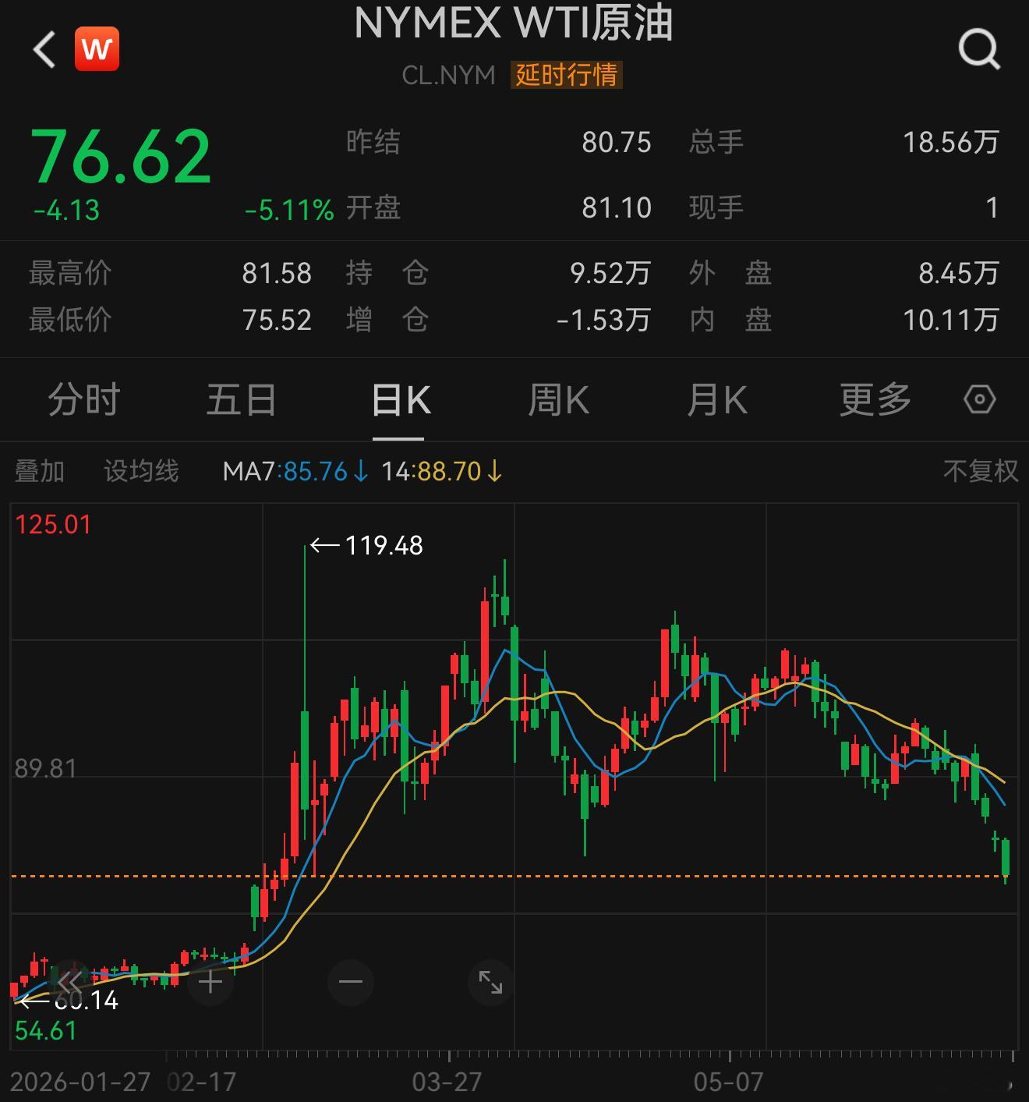Image resolution: width=1029 pixels, height=1102 pixels.
Task: Tap the 延时行情 delayed quote badge
Action: coord(567,75)
